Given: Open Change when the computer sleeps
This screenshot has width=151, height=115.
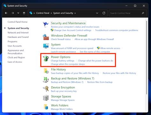Looking at the screenshot, I should tap(68, 64).
